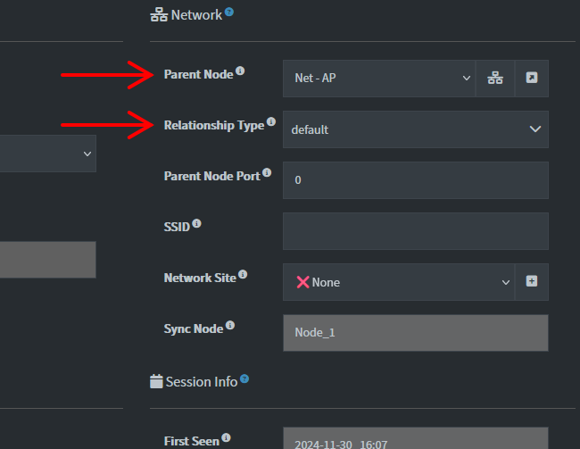
Task: Click the network tree icon beside Parent Node
Action: pos(495,79)
